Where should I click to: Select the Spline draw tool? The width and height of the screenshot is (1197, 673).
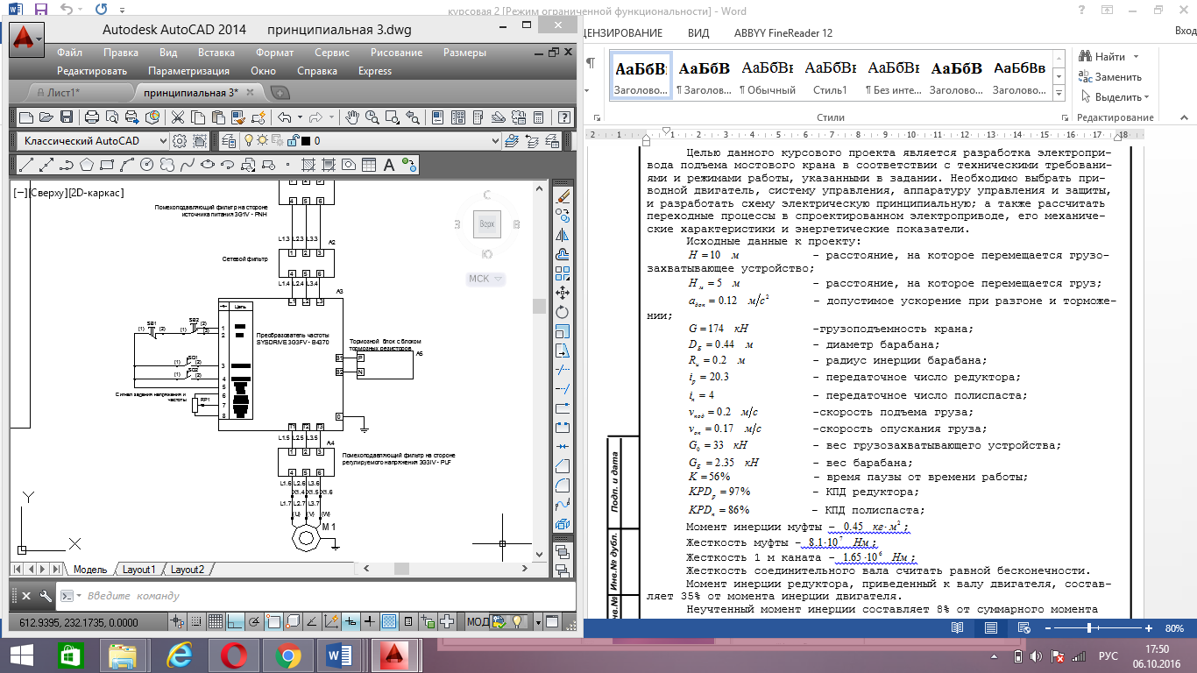point(187,165)
